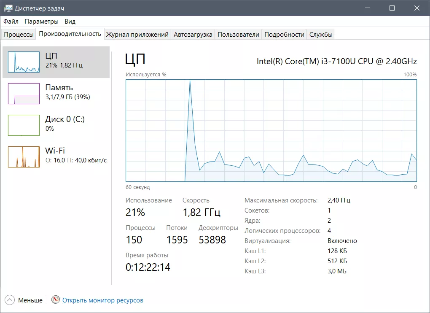Click the Открыть монитор ресурсов link
This screenshot has width=430, height=313.
tap(103, 300)
